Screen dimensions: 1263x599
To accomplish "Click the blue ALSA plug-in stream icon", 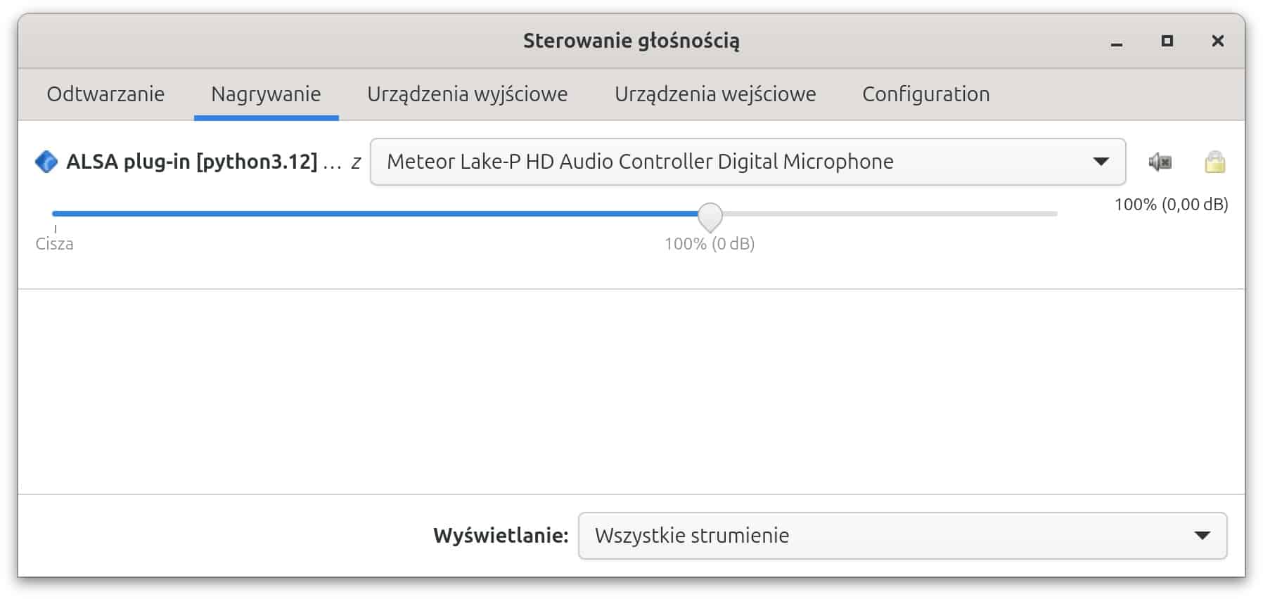I will pyautogui.click(x=46, y=161).
